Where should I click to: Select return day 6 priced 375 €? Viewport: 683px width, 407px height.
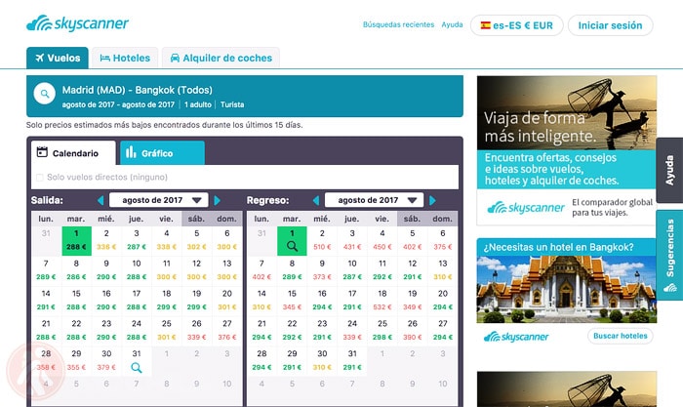(x=443, y=240)
